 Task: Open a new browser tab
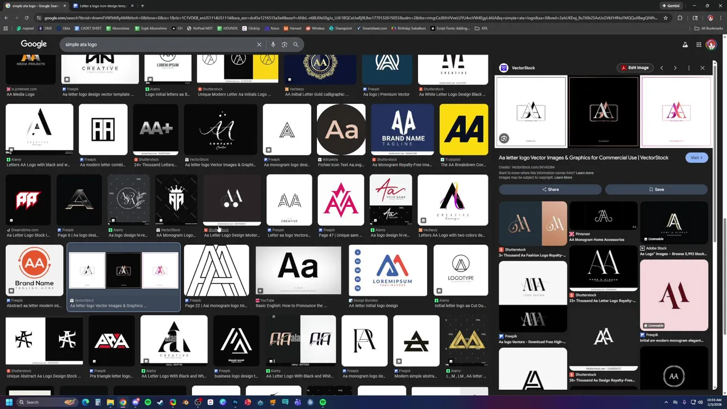click(x=143, y=6)
